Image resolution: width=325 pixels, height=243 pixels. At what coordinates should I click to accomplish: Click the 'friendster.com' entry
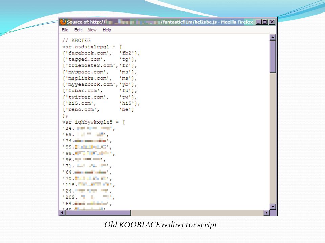click(100, 66)
